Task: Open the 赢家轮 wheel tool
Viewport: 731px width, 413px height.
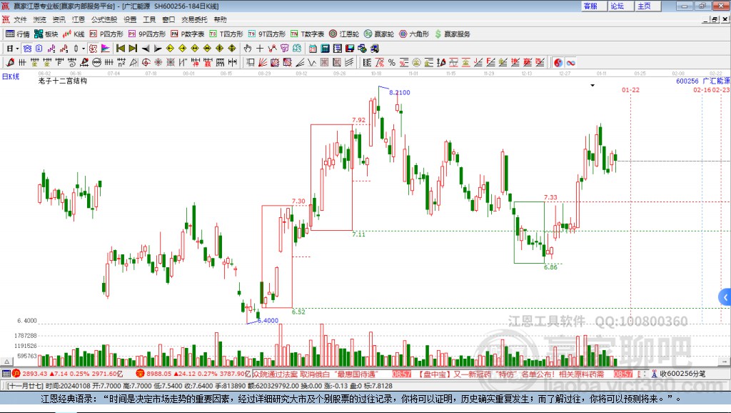Action: click(379, 34)
